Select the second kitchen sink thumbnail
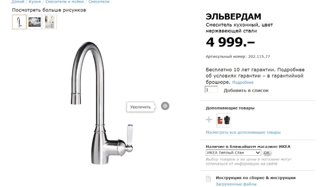This screenshot has width=334, height=187. [35, 22]
